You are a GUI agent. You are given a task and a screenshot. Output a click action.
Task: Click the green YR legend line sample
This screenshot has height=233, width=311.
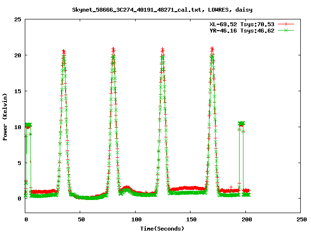point(286,30)
